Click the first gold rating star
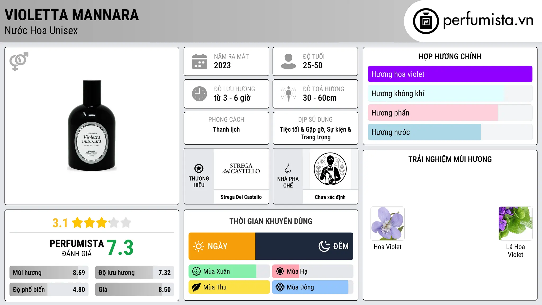 click(x=78, y=223)
